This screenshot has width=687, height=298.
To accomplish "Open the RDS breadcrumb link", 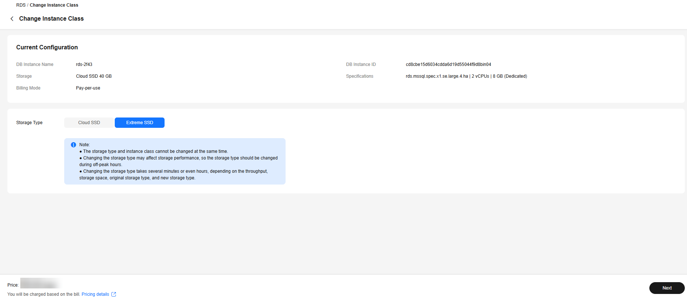I will [21, 5].
